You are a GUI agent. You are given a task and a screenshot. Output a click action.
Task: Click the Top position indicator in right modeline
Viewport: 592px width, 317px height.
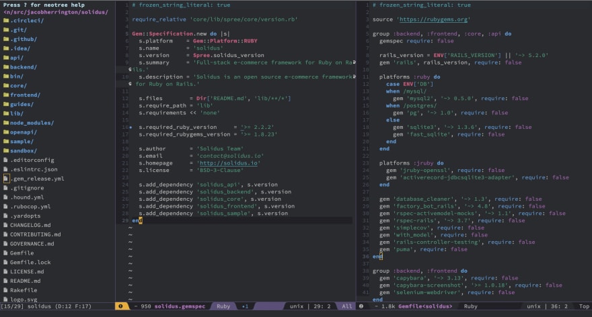[x=584, y=306]
